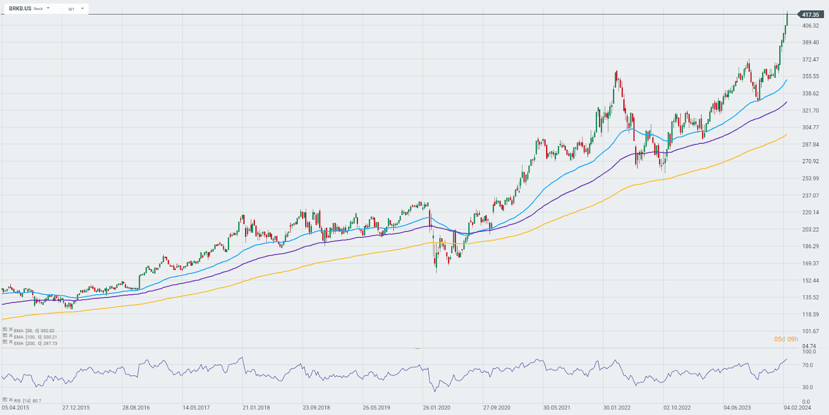
Task: Click the 304.77 price axis label
Action: pos(810,127)
